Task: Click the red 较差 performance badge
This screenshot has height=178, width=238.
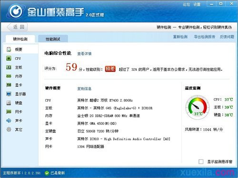Action: [110, 69]
